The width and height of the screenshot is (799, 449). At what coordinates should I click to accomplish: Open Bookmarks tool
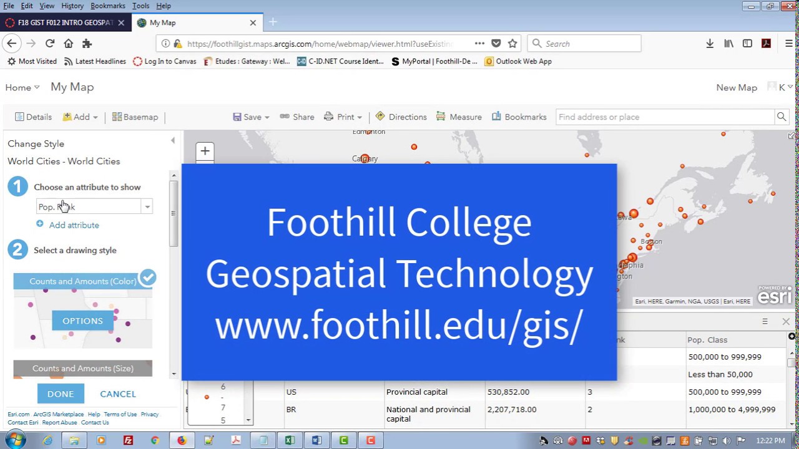click(519, 117)
